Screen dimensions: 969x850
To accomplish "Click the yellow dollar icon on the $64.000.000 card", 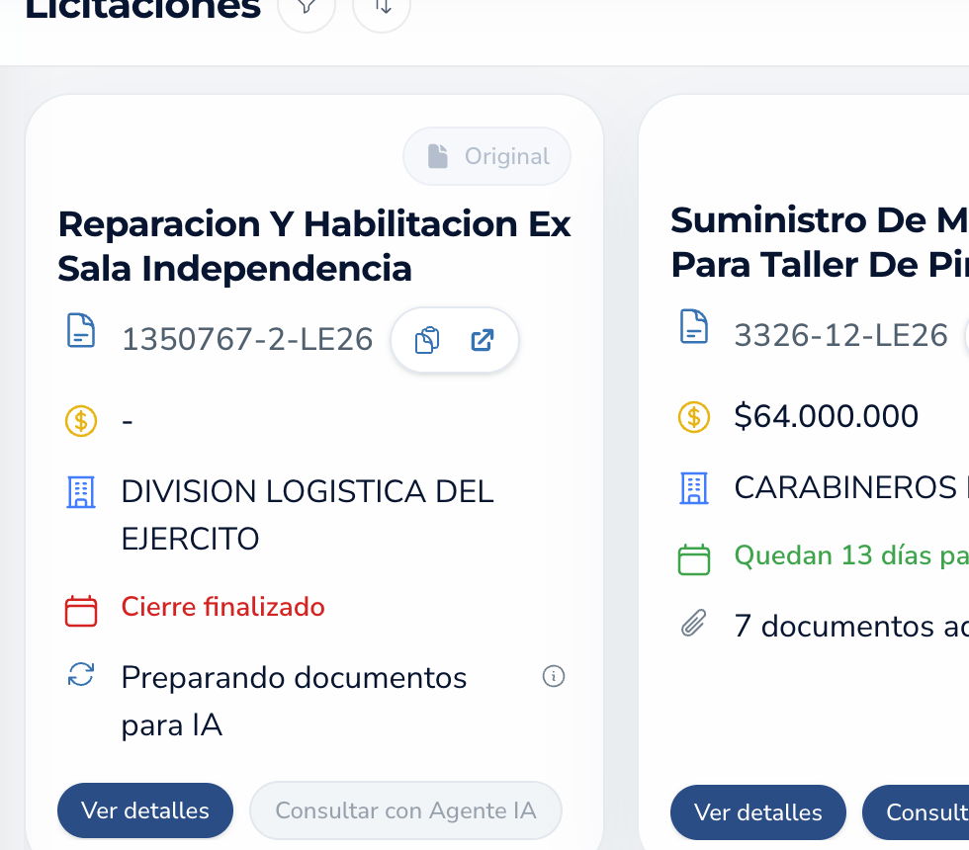I will [694, 417].
